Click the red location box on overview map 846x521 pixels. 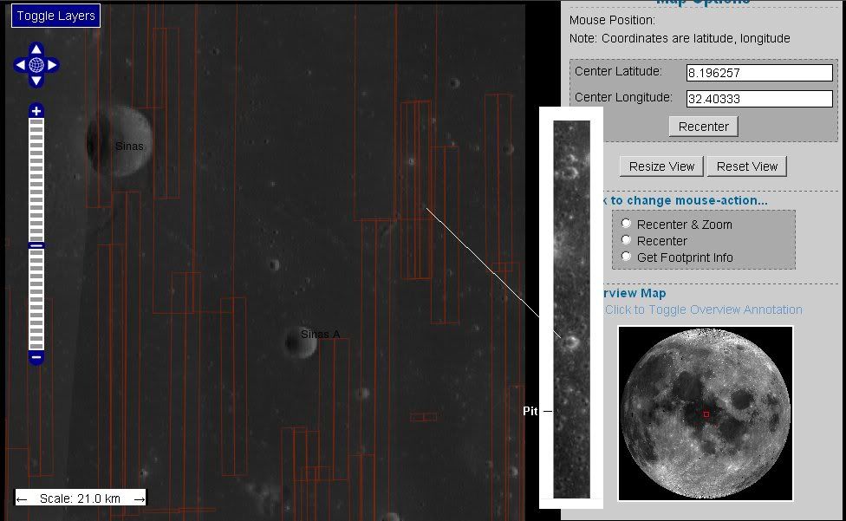coord(706,414)
